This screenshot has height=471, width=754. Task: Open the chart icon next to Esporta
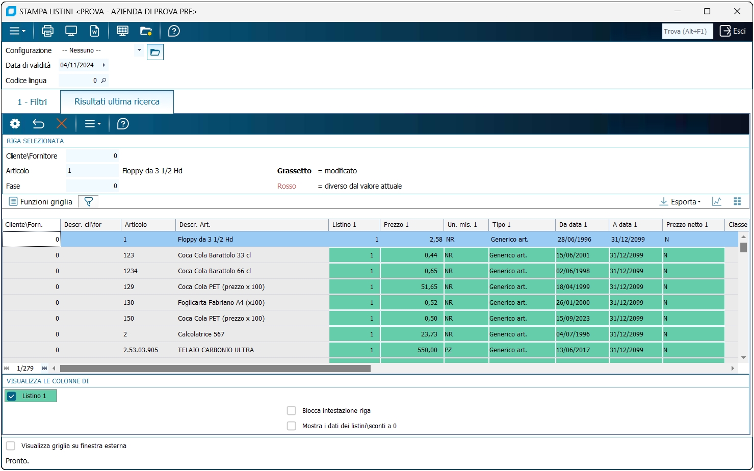pos(717,202)
